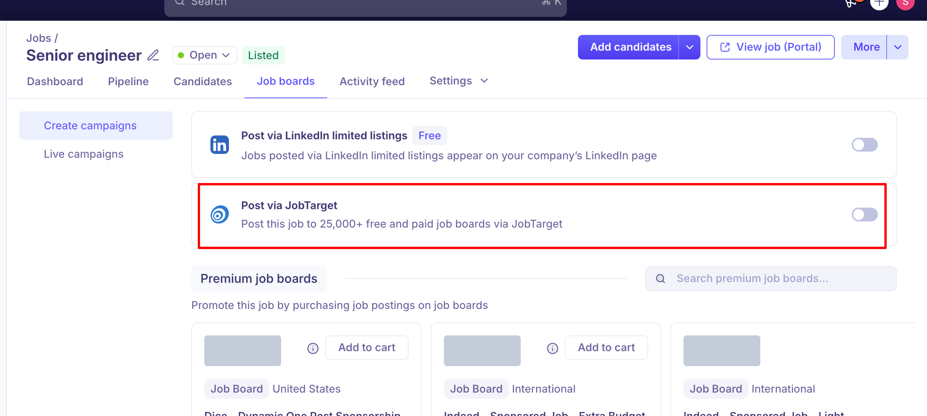Click the Dice job board logo placeholder

pyautogui.click(x=243, y=351)
